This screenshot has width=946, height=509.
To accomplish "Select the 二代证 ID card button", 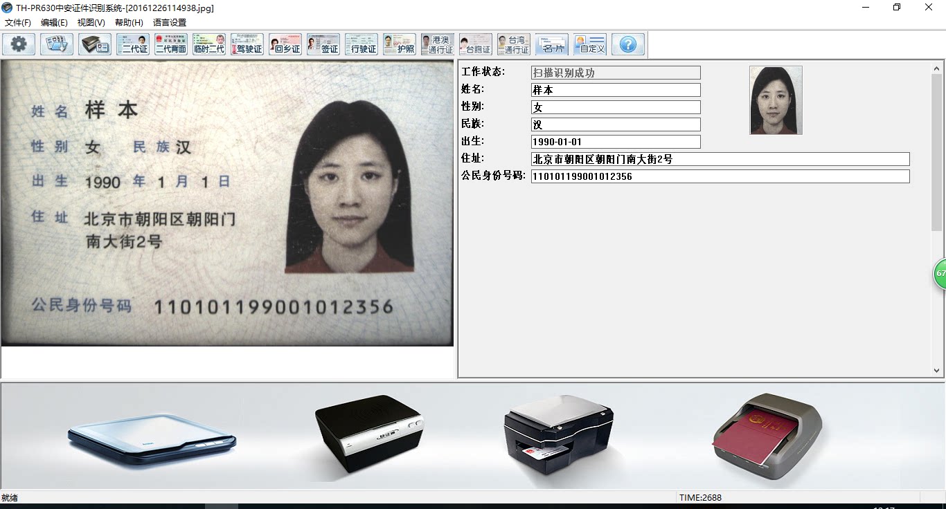I will (x=133, y=44).
